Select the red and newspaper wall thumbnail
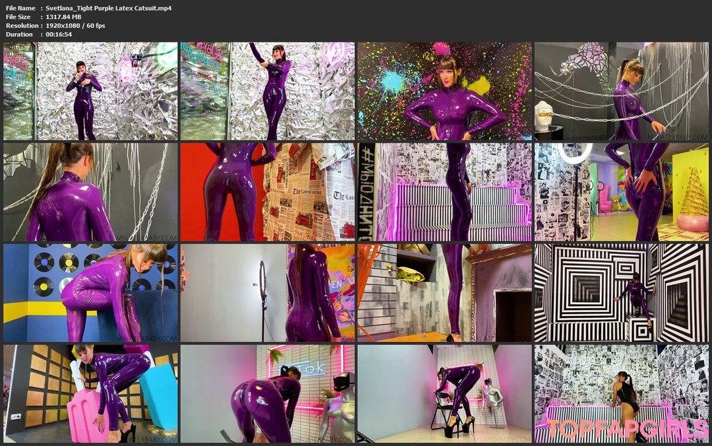 pos(267,192)
